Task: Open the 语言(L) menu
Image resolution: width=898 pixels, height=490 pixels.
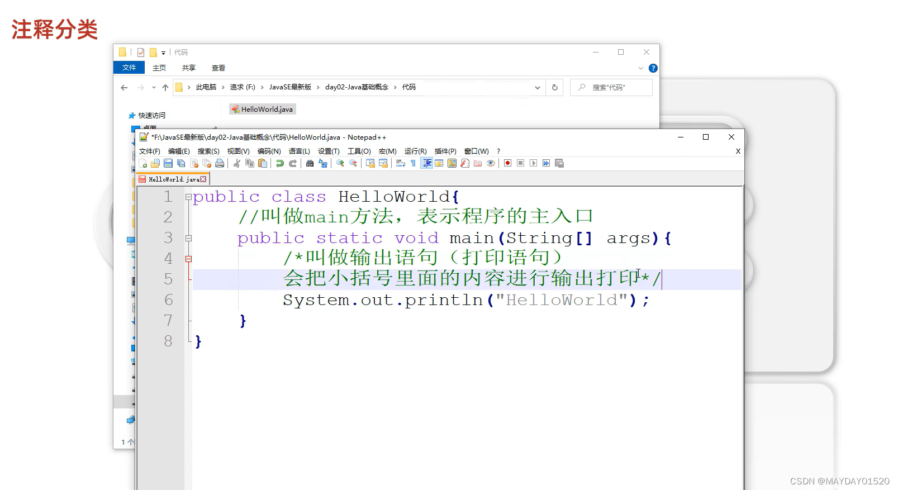Action: coord(300,151)
